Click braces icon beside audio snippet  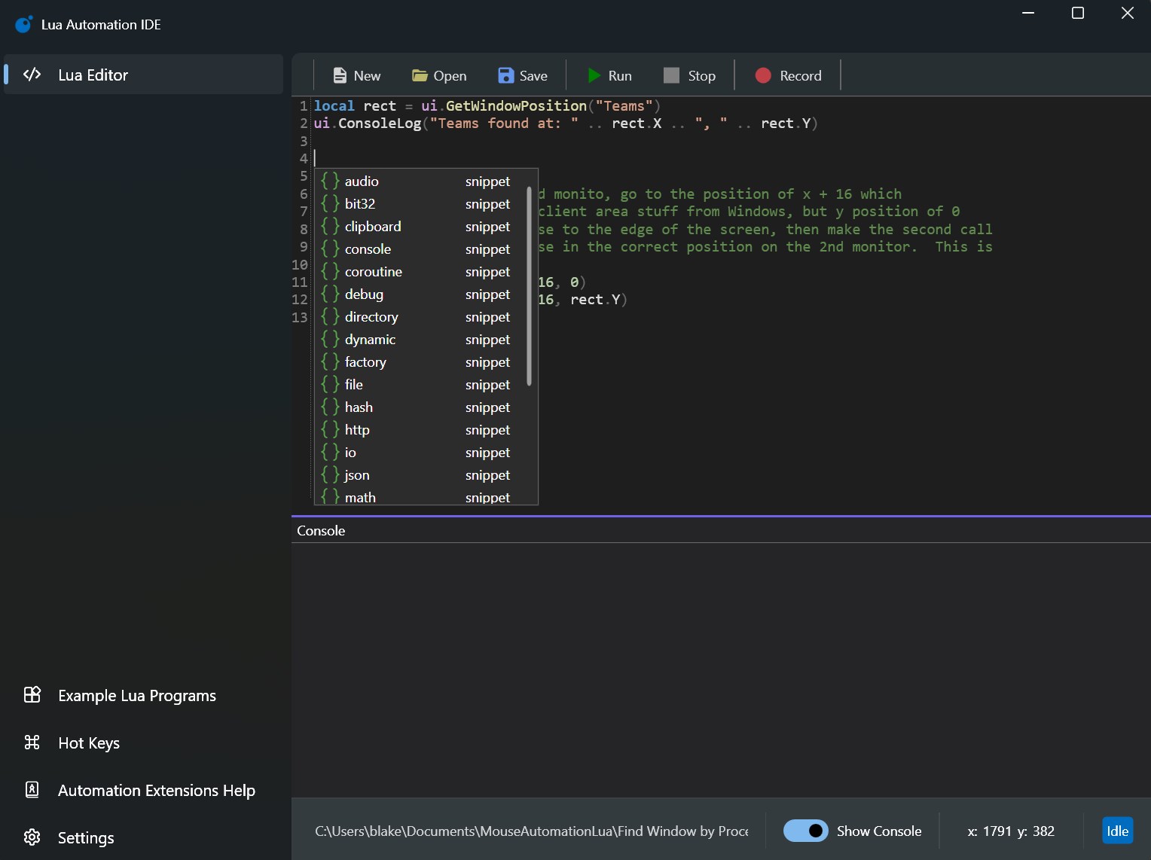pyautogui.click(x=330, y=181)
